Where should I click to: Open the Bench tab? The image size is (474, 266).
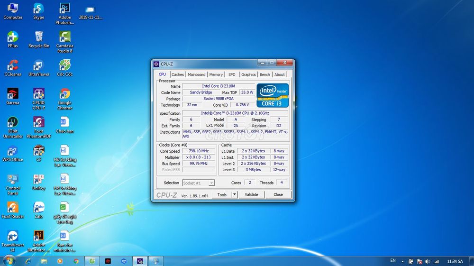pyautogui.click(x=265, y=74)
